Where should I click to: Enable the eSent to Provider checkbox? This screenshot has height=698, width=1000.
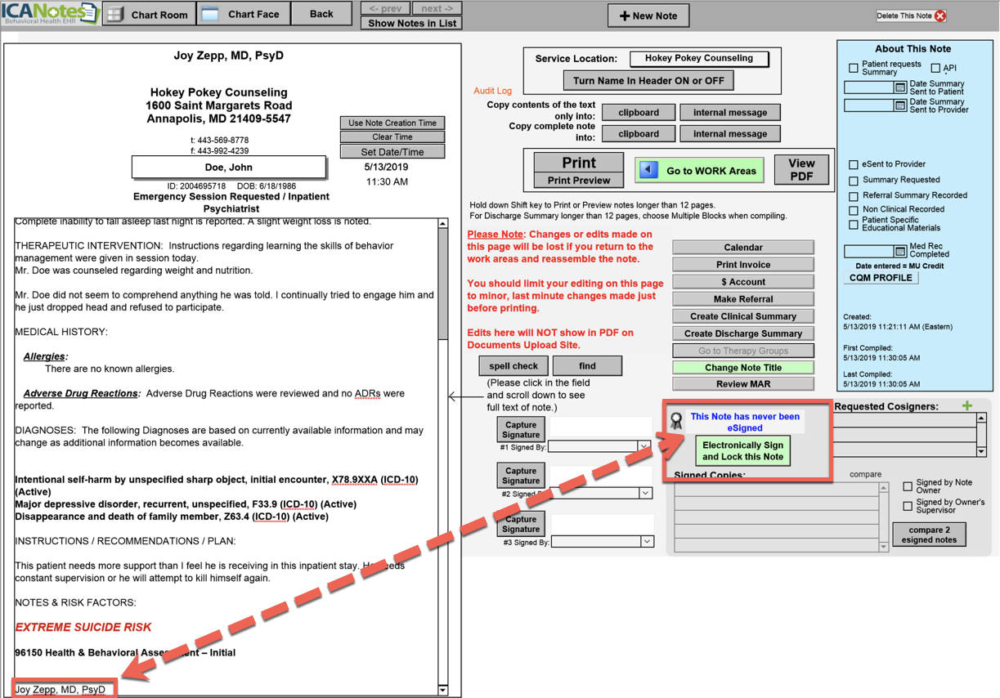(x=854, y=164)
